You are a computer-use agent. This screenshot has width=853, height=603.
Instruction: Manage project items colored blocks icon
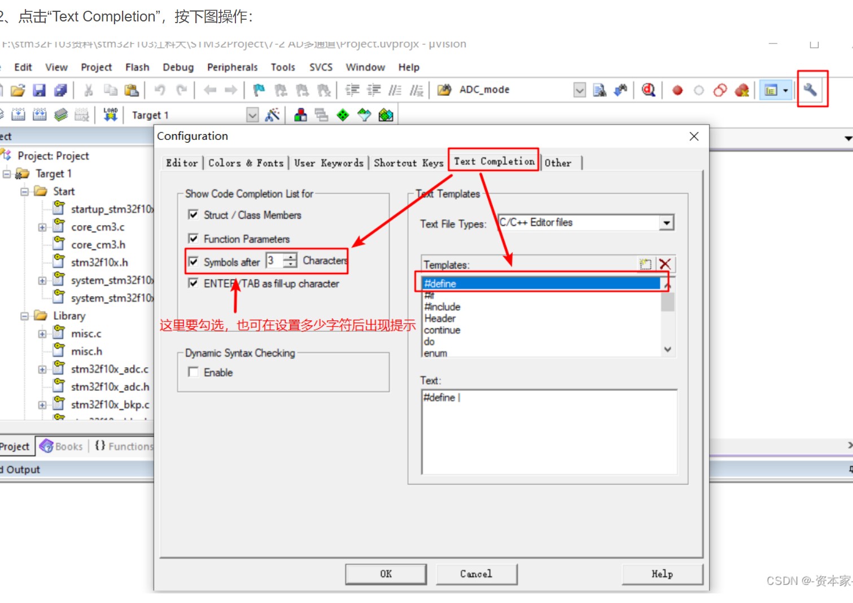pyautogui.click(x=301, y=115)
